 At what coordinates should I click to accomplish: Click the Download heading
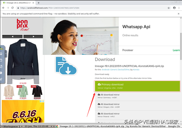[105, 59]
